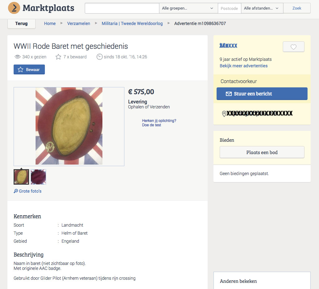Click the clock posted-date icon
The image size is (319, 289).
coord(99,57)
